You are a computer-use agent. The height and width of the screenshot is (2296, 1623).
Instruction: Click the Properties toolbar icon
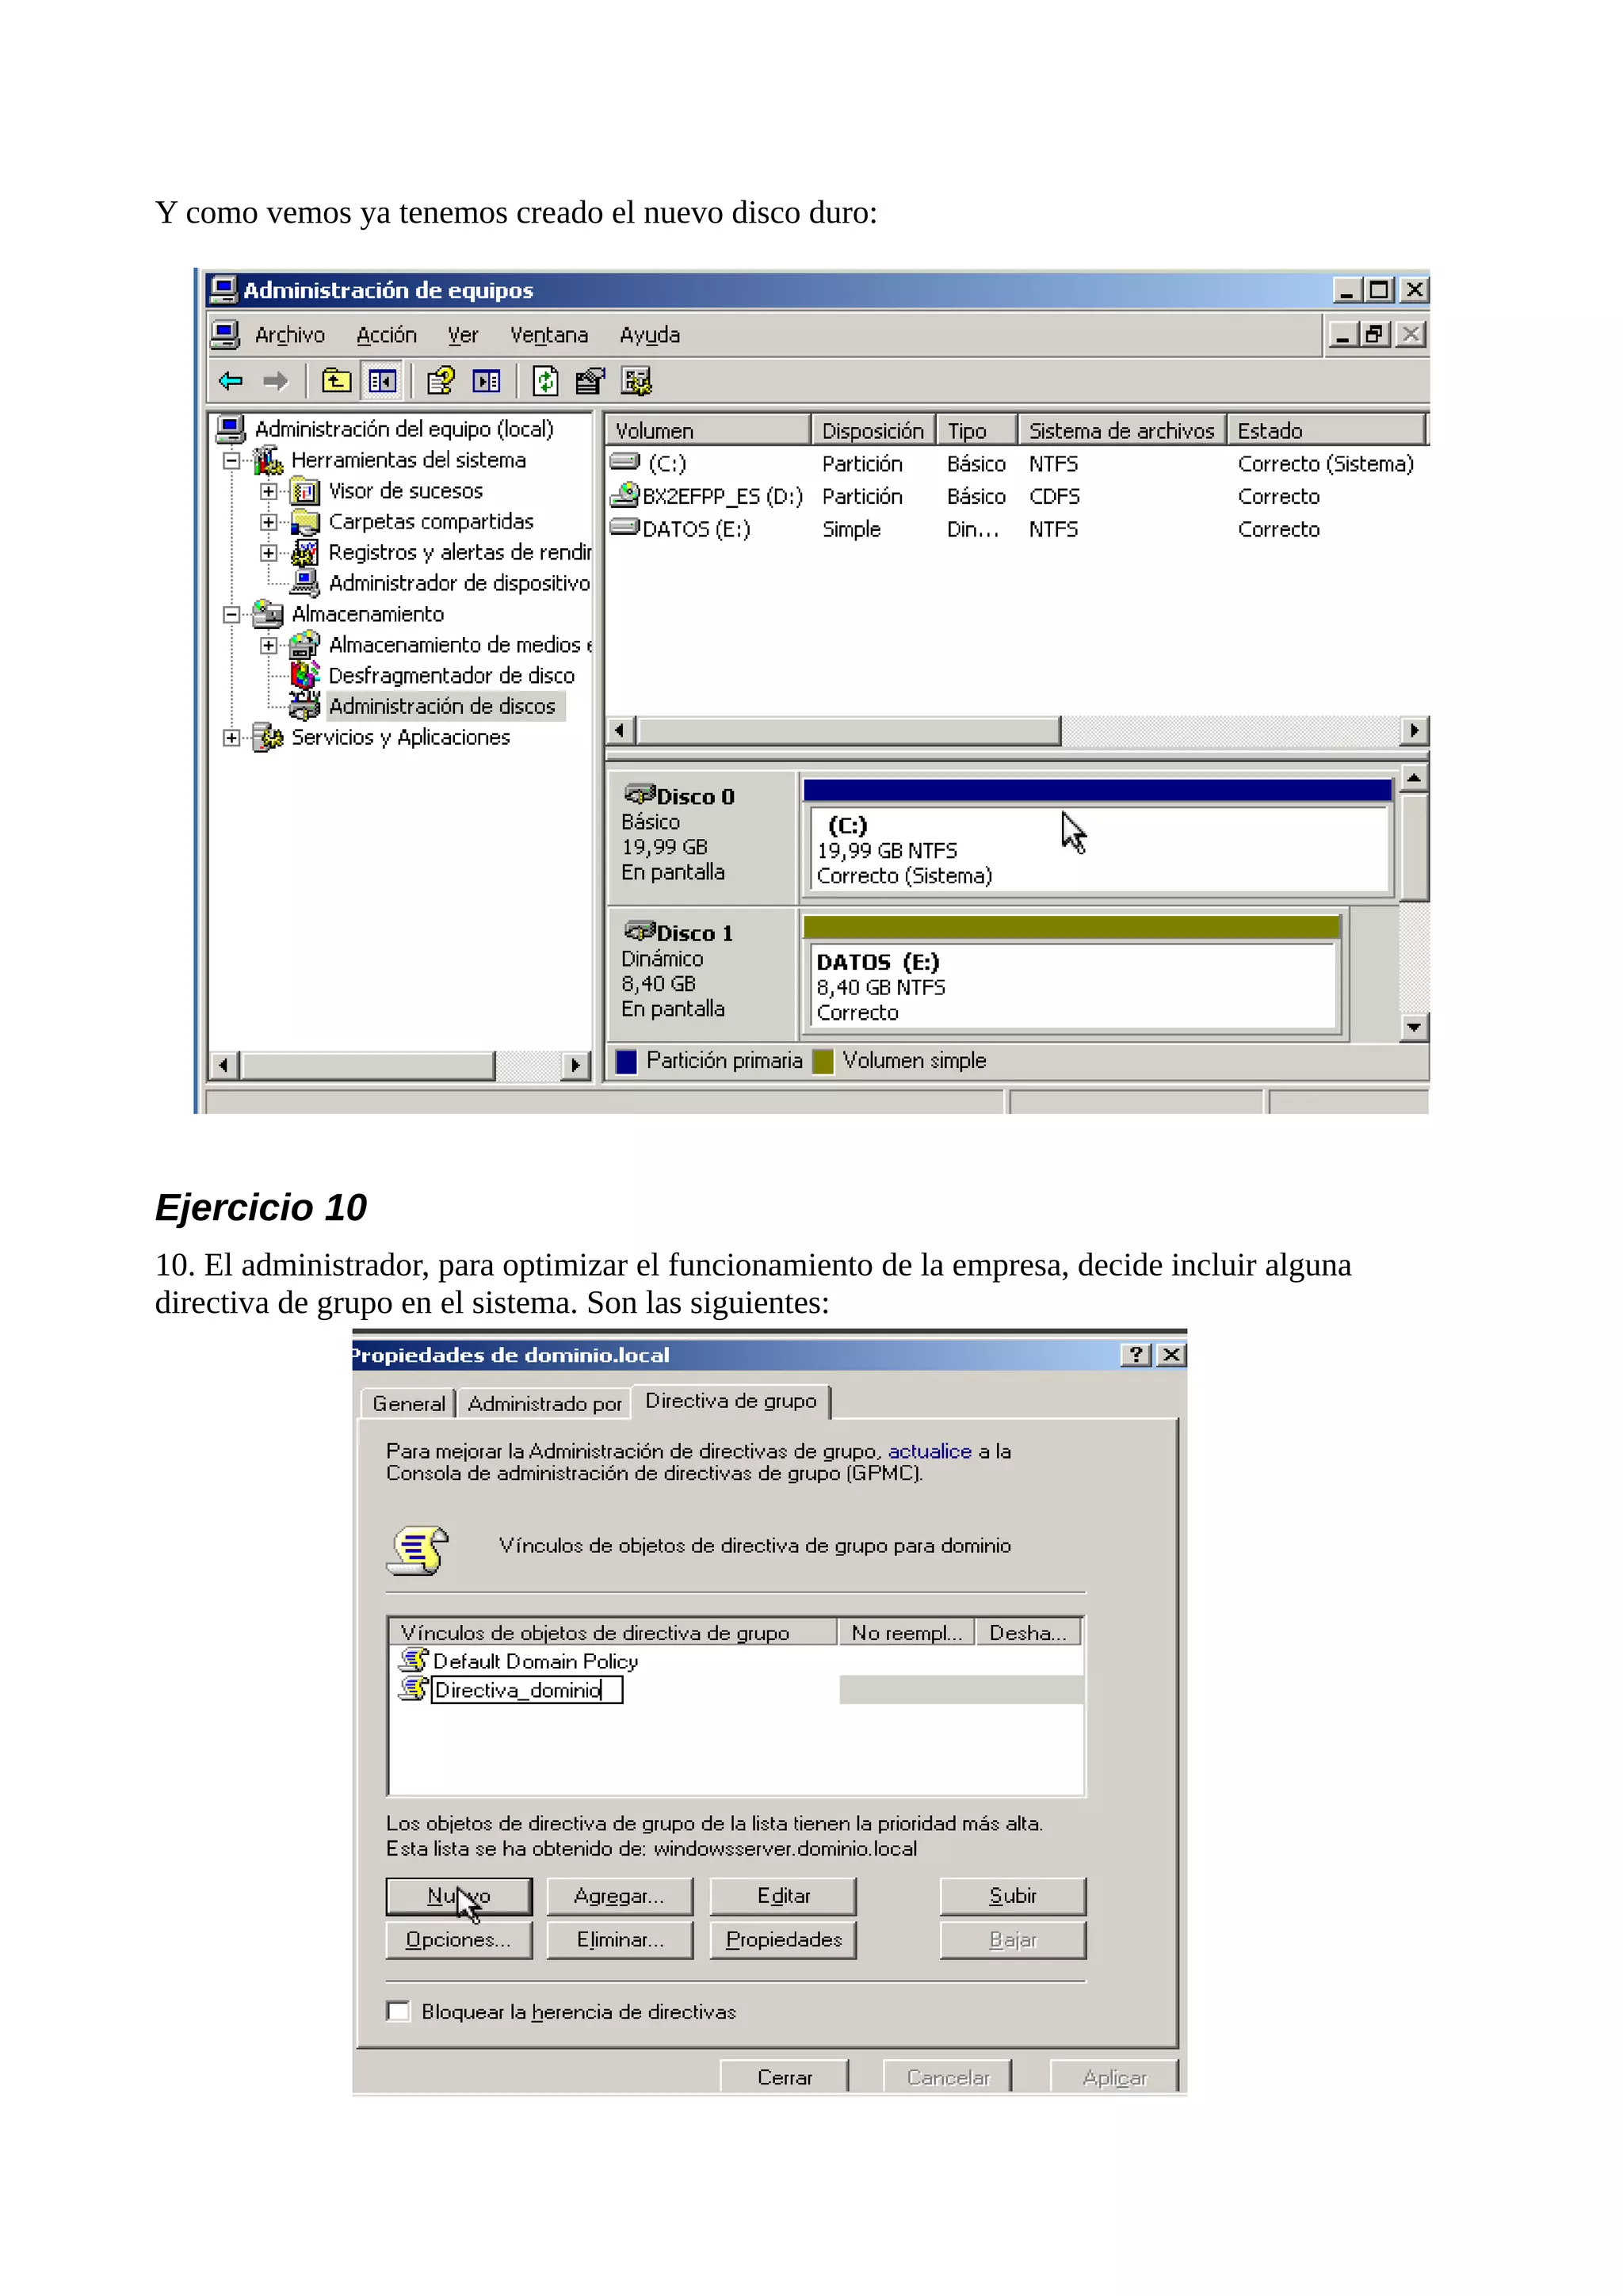tap(590, 381)
